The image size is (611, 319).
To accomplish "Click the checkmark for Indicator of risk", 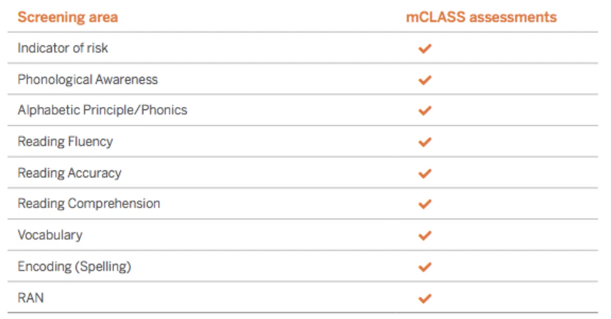I will pos(424,49).
